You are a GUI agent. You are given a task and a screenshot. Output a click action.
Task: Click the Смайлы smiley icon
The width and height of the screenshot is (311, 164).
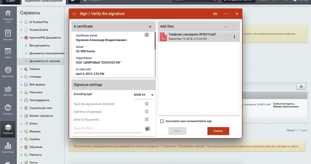tap(26, 139)
